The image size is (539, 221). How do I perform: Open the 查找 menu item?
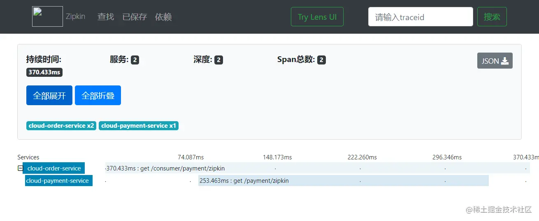pyautogui.click(x=106, y=17)
